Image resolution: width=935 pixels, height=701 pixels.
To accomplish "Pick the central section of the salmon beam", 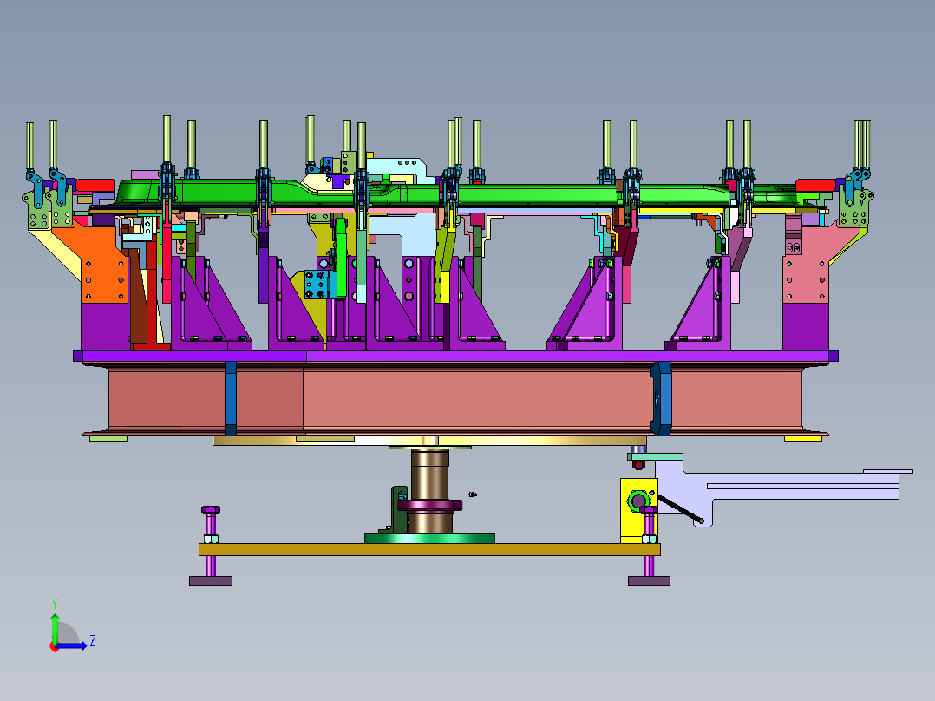I will pos(477,399).
